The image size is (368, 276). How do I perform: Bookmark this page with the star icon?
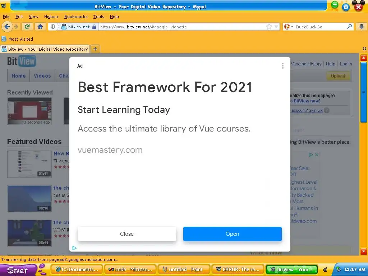[269, 27]
